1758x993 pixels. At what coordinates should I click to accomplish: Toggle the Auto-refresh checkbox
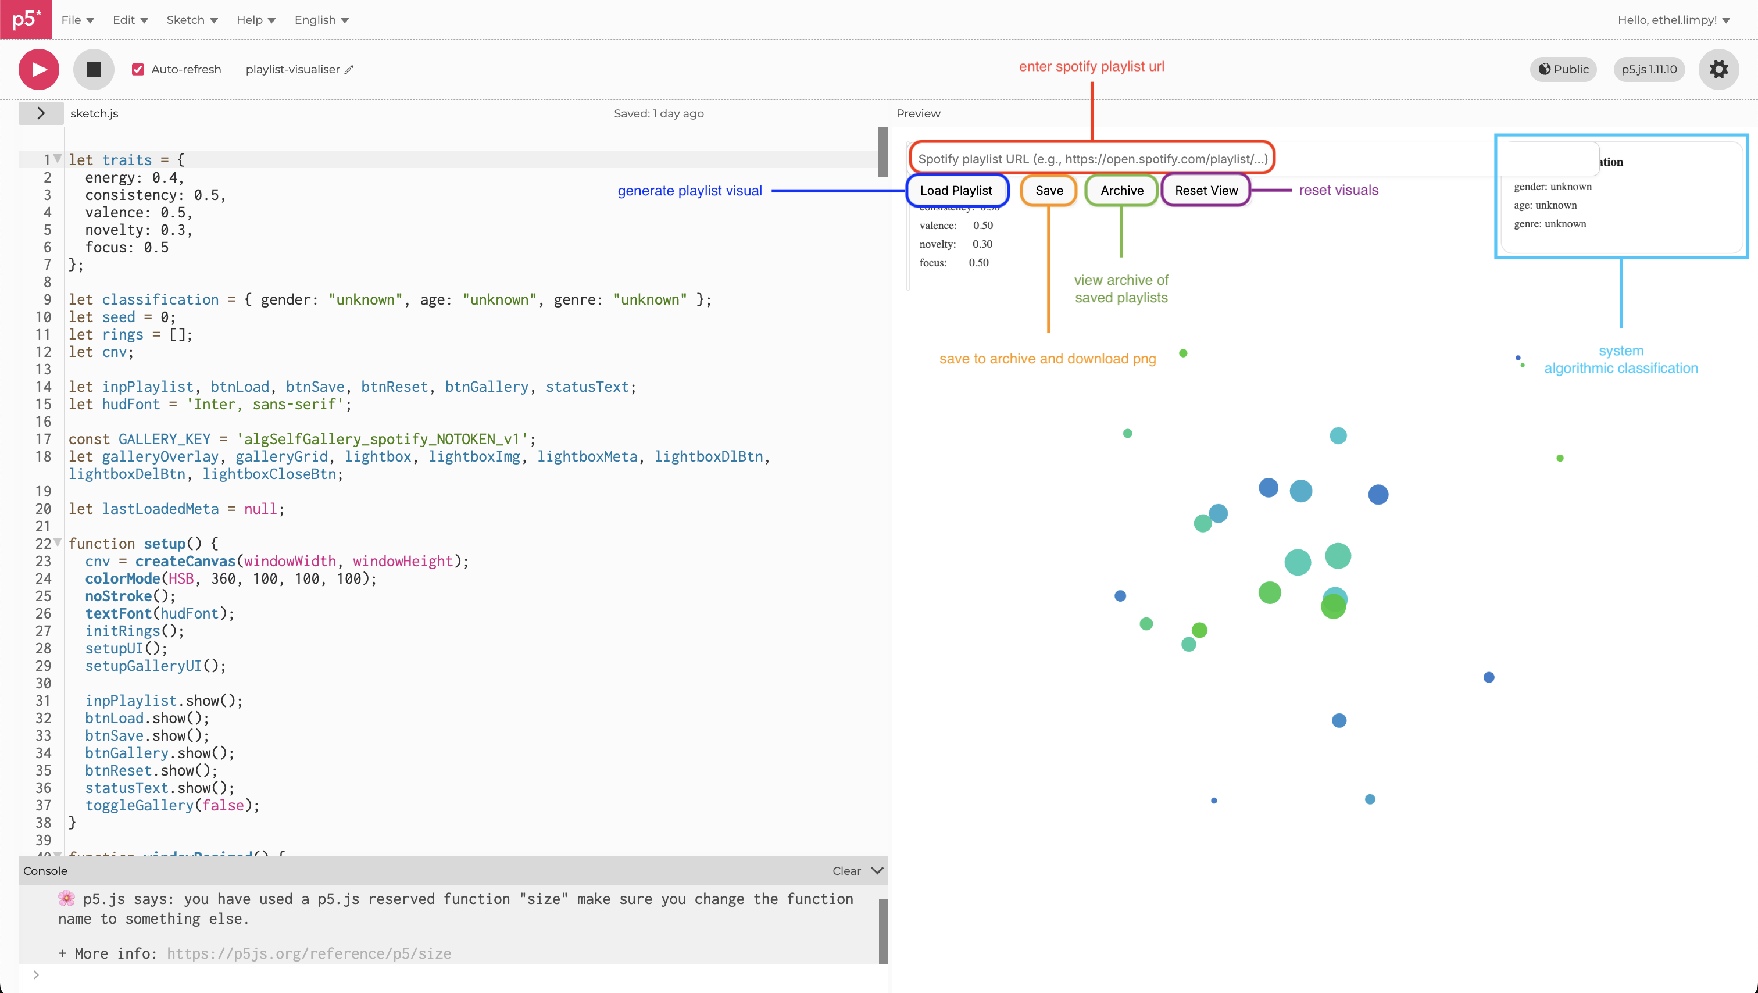[138, 69]
